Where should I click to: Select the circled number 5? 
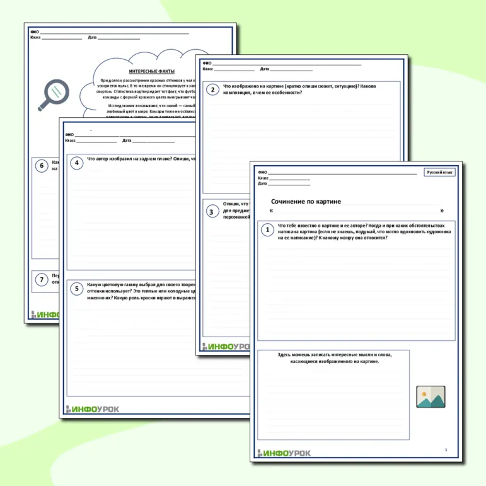(x=76, y=289)
